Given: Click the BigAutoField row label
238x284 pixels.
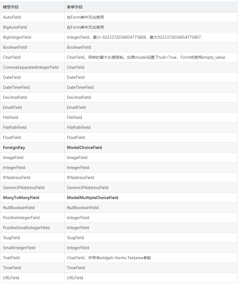Looking at the screenshot, I should [x=15, y=27].
